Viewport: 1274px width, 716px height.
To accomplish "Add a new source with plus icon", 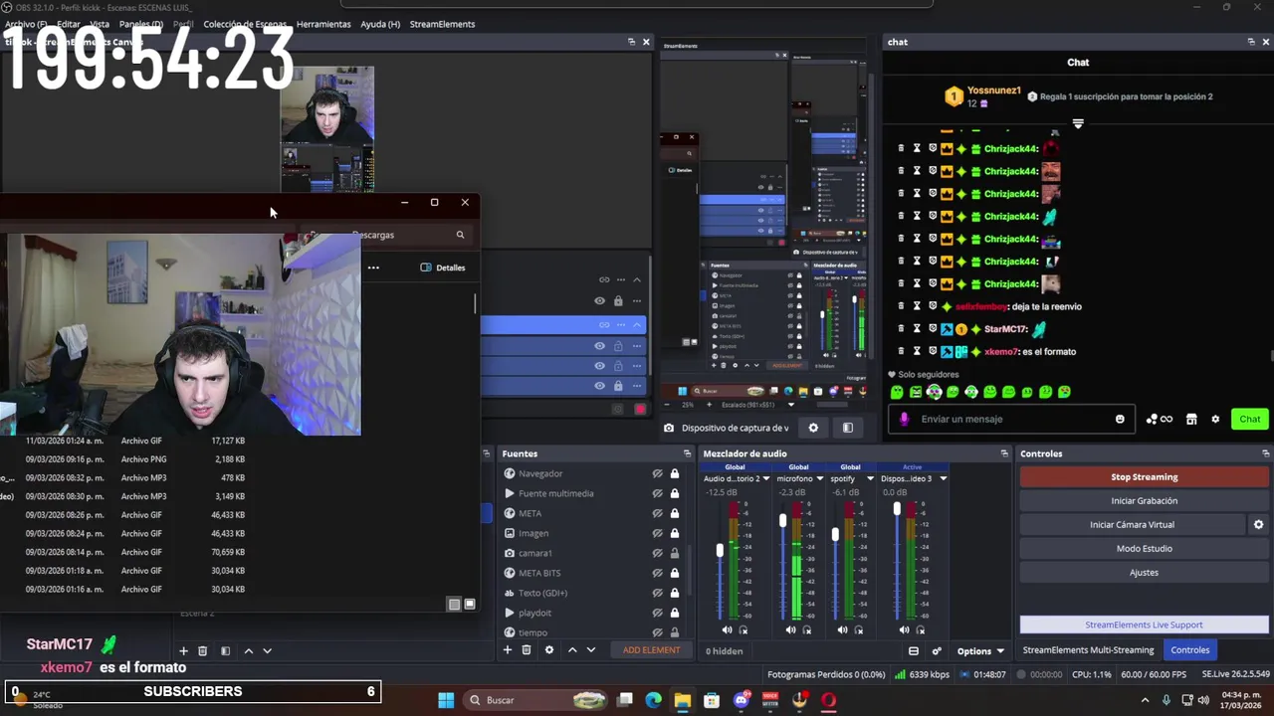I will (508, 650).
